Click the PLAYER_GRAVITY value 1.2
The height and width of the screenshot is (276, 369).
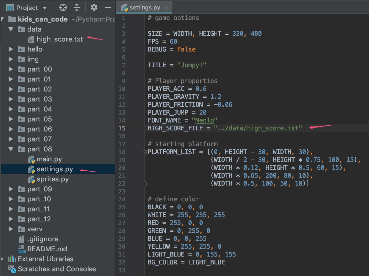pyautogui.click(x=216, y=97)
